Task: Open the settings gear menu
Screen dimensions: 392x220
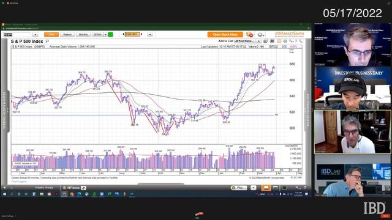Action: pyautogui.click(x=261, y=35)
